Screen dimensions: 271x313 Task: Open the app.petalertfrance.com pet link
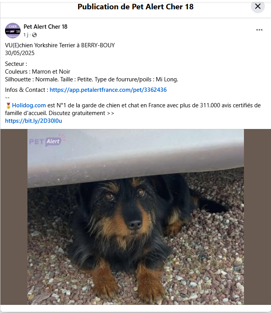pos(108,90)
